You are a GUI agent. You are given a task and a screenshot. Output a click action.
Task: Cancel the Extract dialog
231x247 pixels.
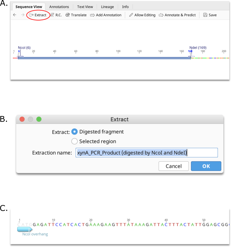tap(174, 166)
